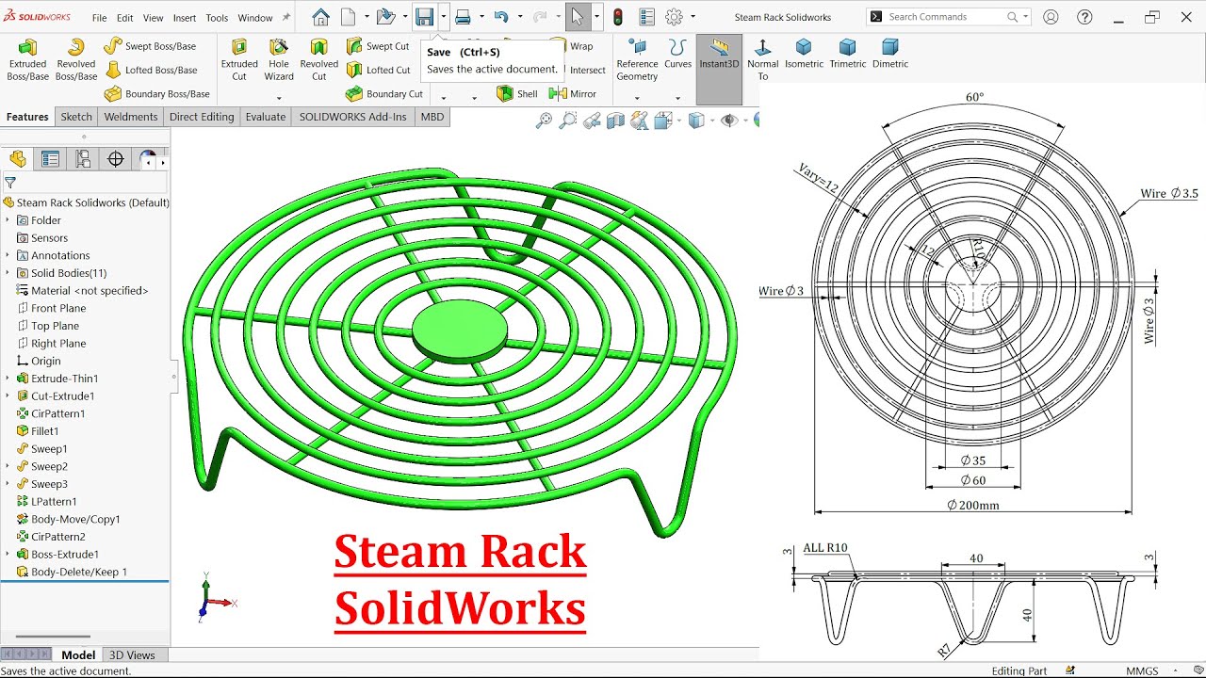The width and height of the screenshot is (1206, 678).
Task: Select the Revolved Cut tool
Action: pos(319,60)
